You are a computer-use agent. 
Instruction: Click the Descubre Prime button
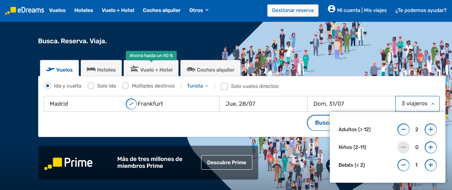click(x=227, y=162)
